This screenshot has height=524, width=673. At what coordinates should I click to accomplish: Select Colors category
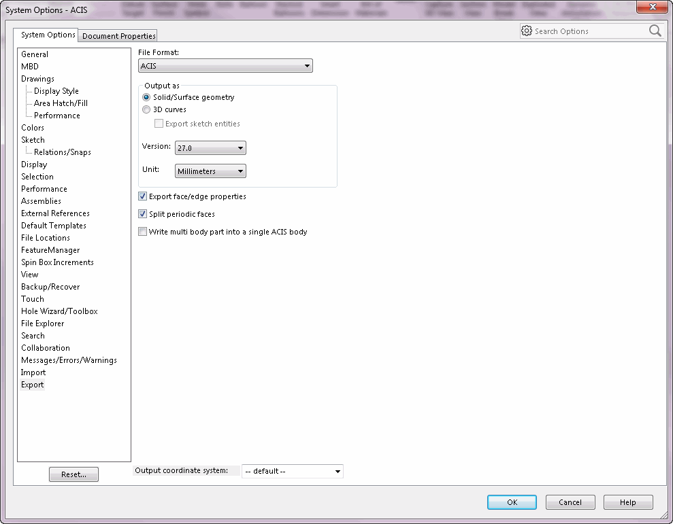pyautogui.click(x=33, y=128)
